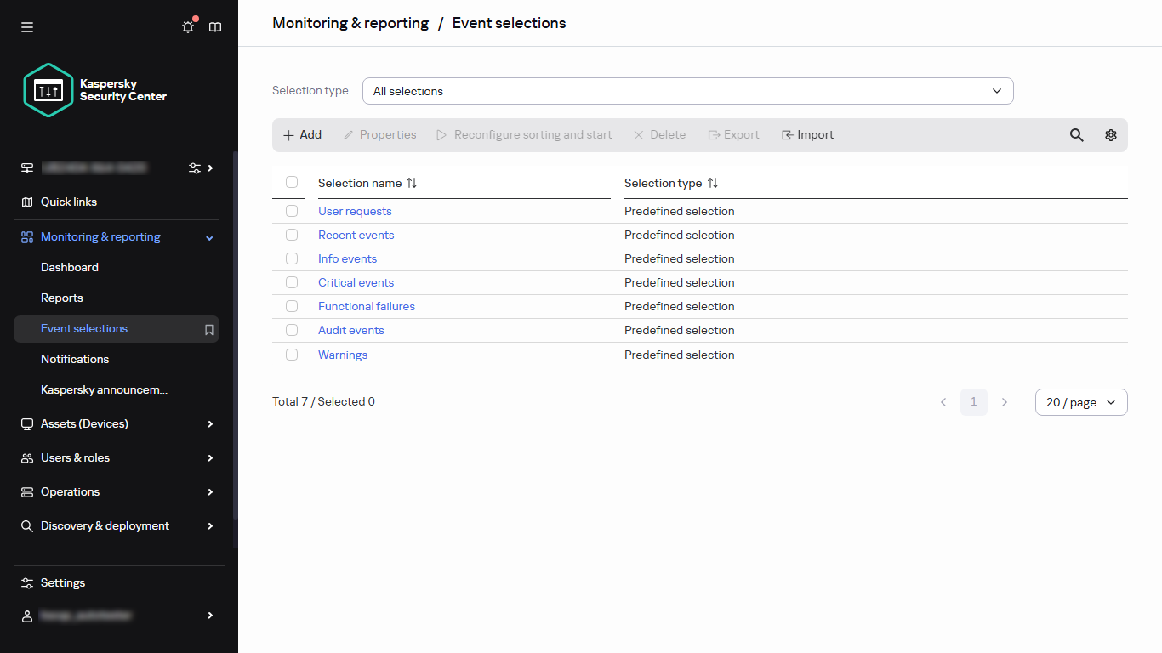
Task: Click the Add button to create selection
Action: (x=301, y=134)
